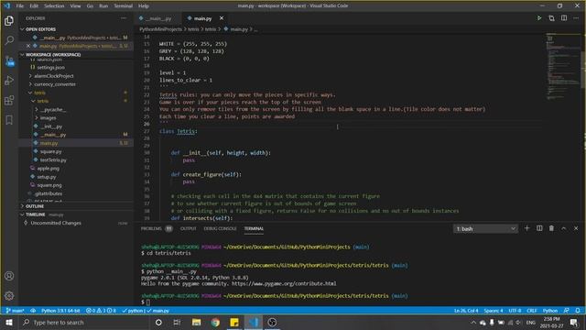Open Explorer More Actions ellipsis
Screen dimensions: 586x330
pyautogui.click(x=124, y=18)
